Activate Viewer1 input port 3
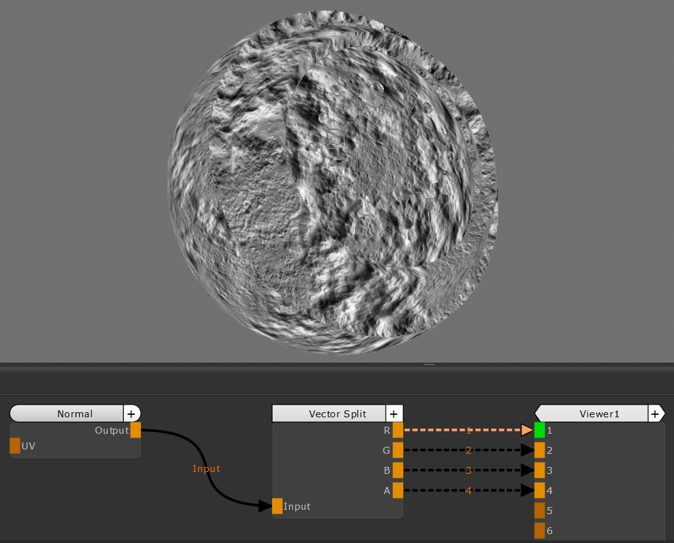 (540, 471)
